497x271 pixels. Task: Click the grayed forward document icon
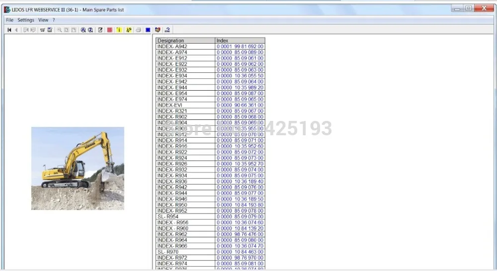point(33,30)
